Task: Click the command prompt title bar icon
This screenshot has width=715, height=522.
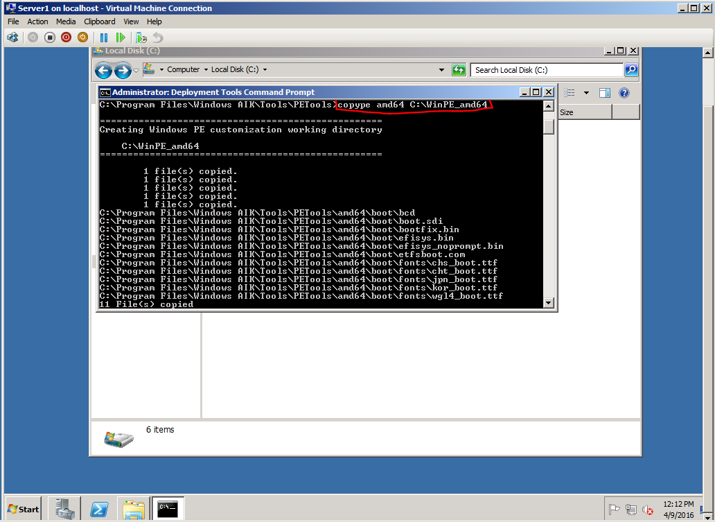Action: click(105, 93)
